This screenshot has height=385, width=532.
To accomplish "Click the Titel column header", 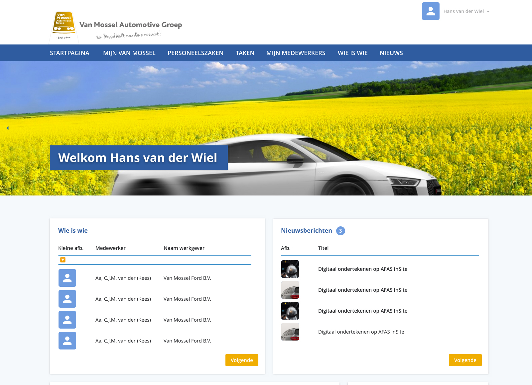I will pyautogui.click(x=323, y=248).
